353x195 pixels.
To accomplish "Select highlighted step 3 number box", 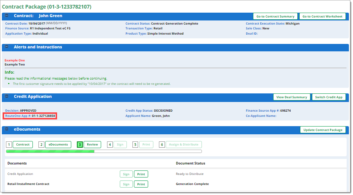I will (79, 145).
